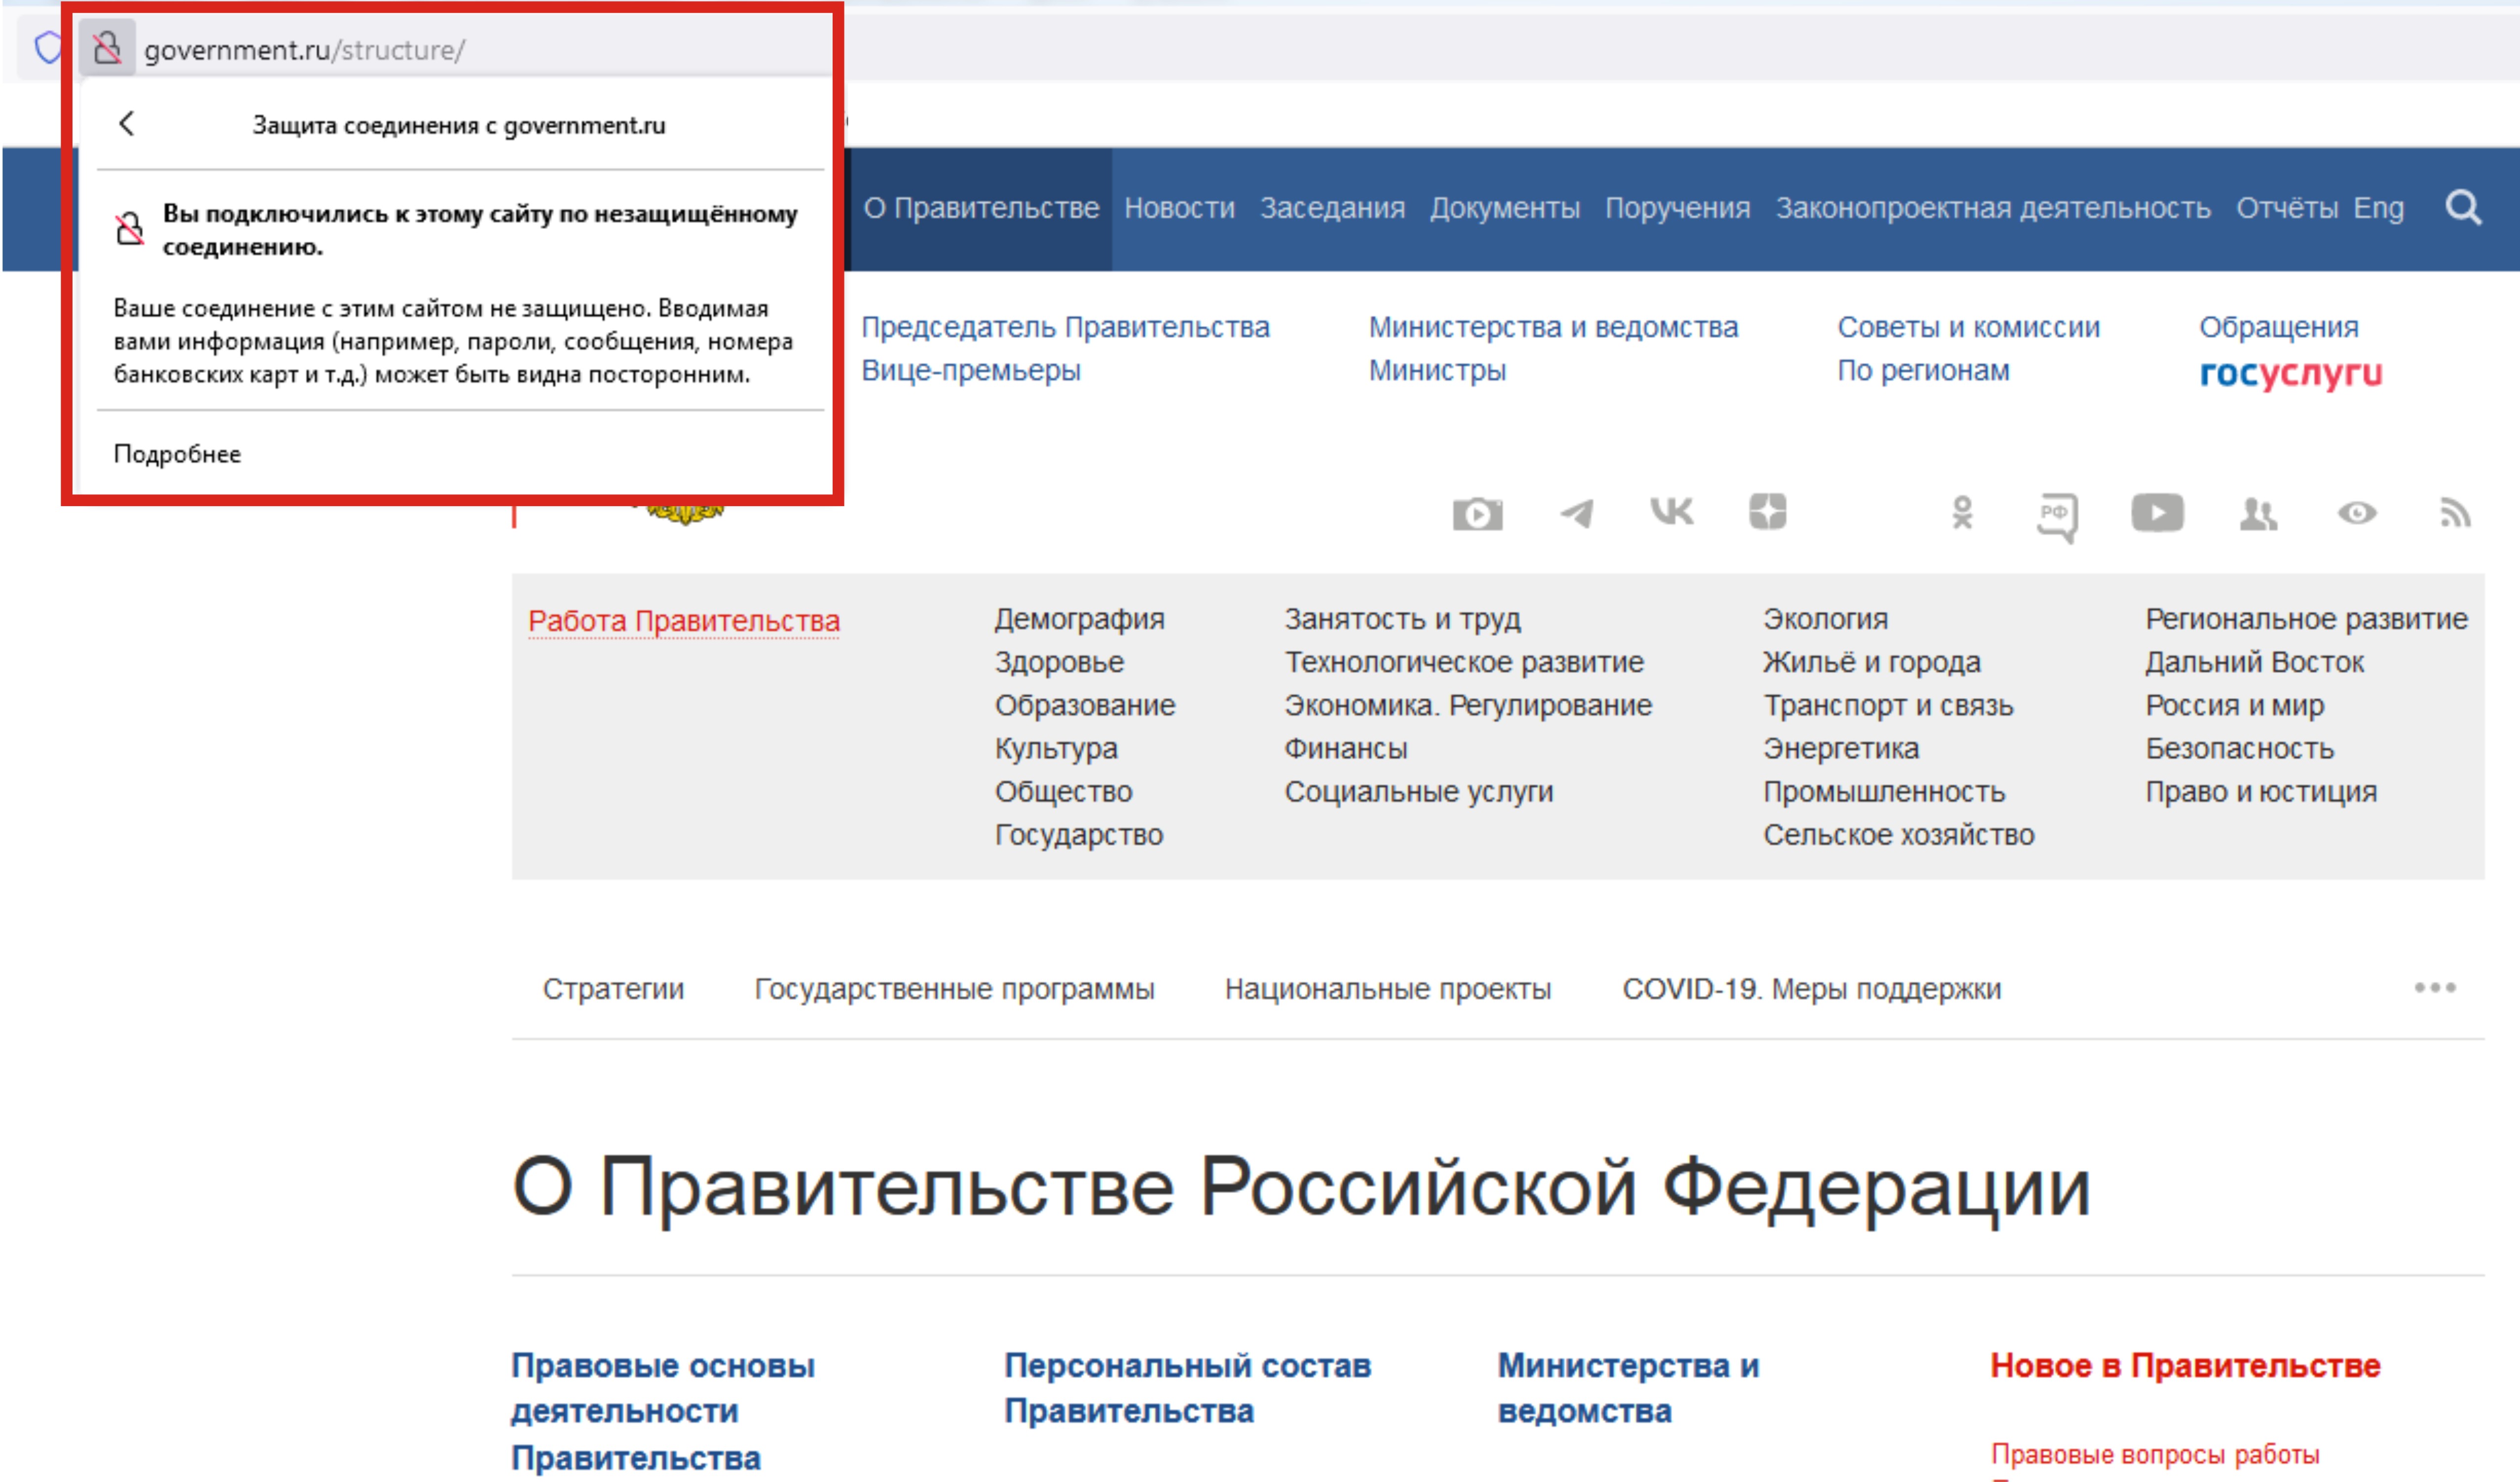Open the RSS feed icon
This screenshot has width=2520, height=1482.
pos(2455,514)
